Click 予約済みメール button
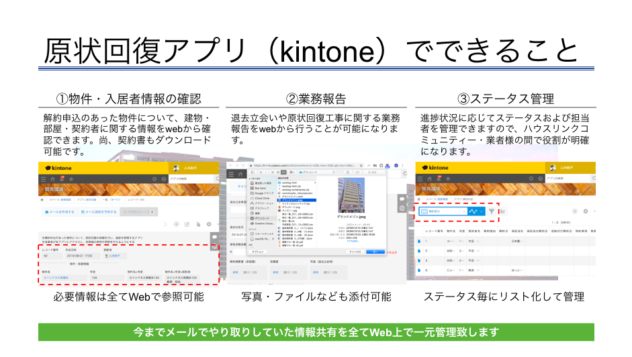Screen dimensions: 632x357 pos(138,212)
